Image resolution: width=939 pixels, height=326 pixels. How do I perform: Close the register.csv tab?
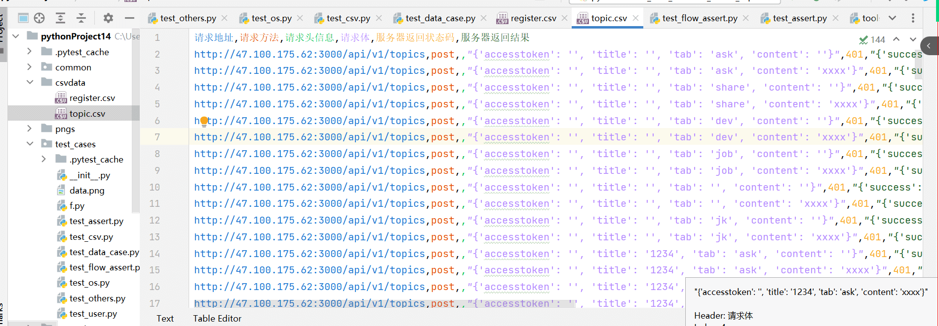tap(565, 18)
